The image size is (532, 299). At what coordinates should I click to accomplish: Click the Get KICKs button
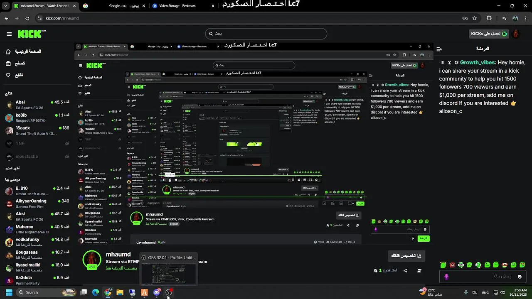[x=489, y=34]
